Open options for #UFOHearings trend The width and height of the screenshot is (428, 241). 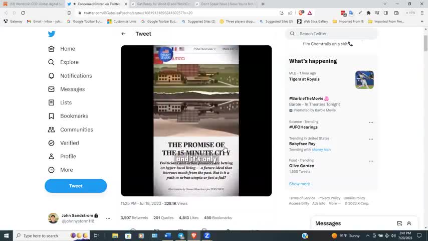click(371, 123)
